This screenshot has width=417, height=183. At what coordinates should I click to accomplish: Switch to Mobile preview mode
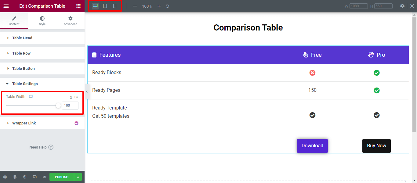coord(114,6)
